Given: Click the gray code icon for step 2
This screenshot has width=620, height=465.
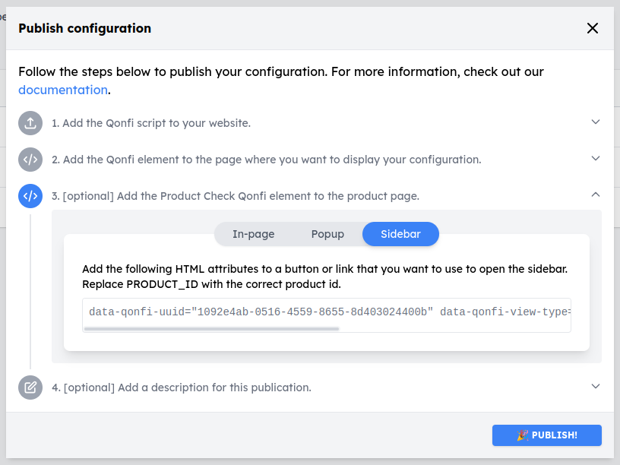Looking at the screenshot, I should [x=30, y=160].
